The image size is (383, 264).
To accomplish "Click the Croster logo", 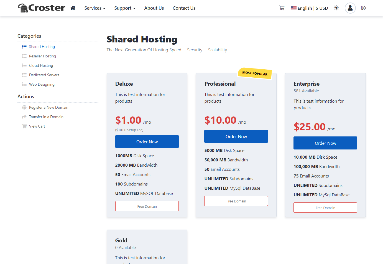I will [42, 8].
